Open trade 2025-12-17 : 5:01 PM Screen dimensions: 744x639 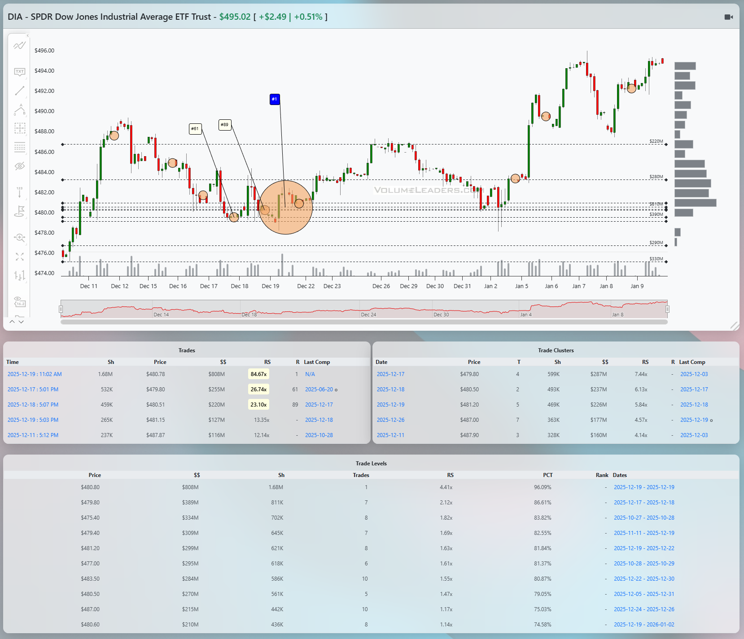(33, 390)
